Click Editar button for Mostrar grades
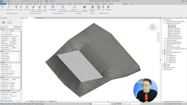This screenshot has width=187, height=105. click(14, 48)
